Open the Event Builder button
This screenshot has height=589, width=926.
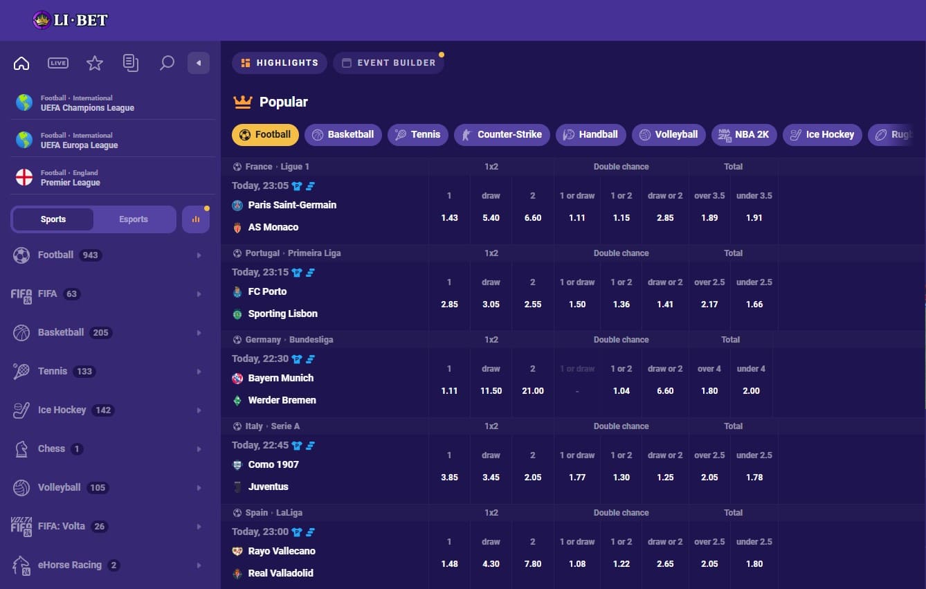(388, 63)
